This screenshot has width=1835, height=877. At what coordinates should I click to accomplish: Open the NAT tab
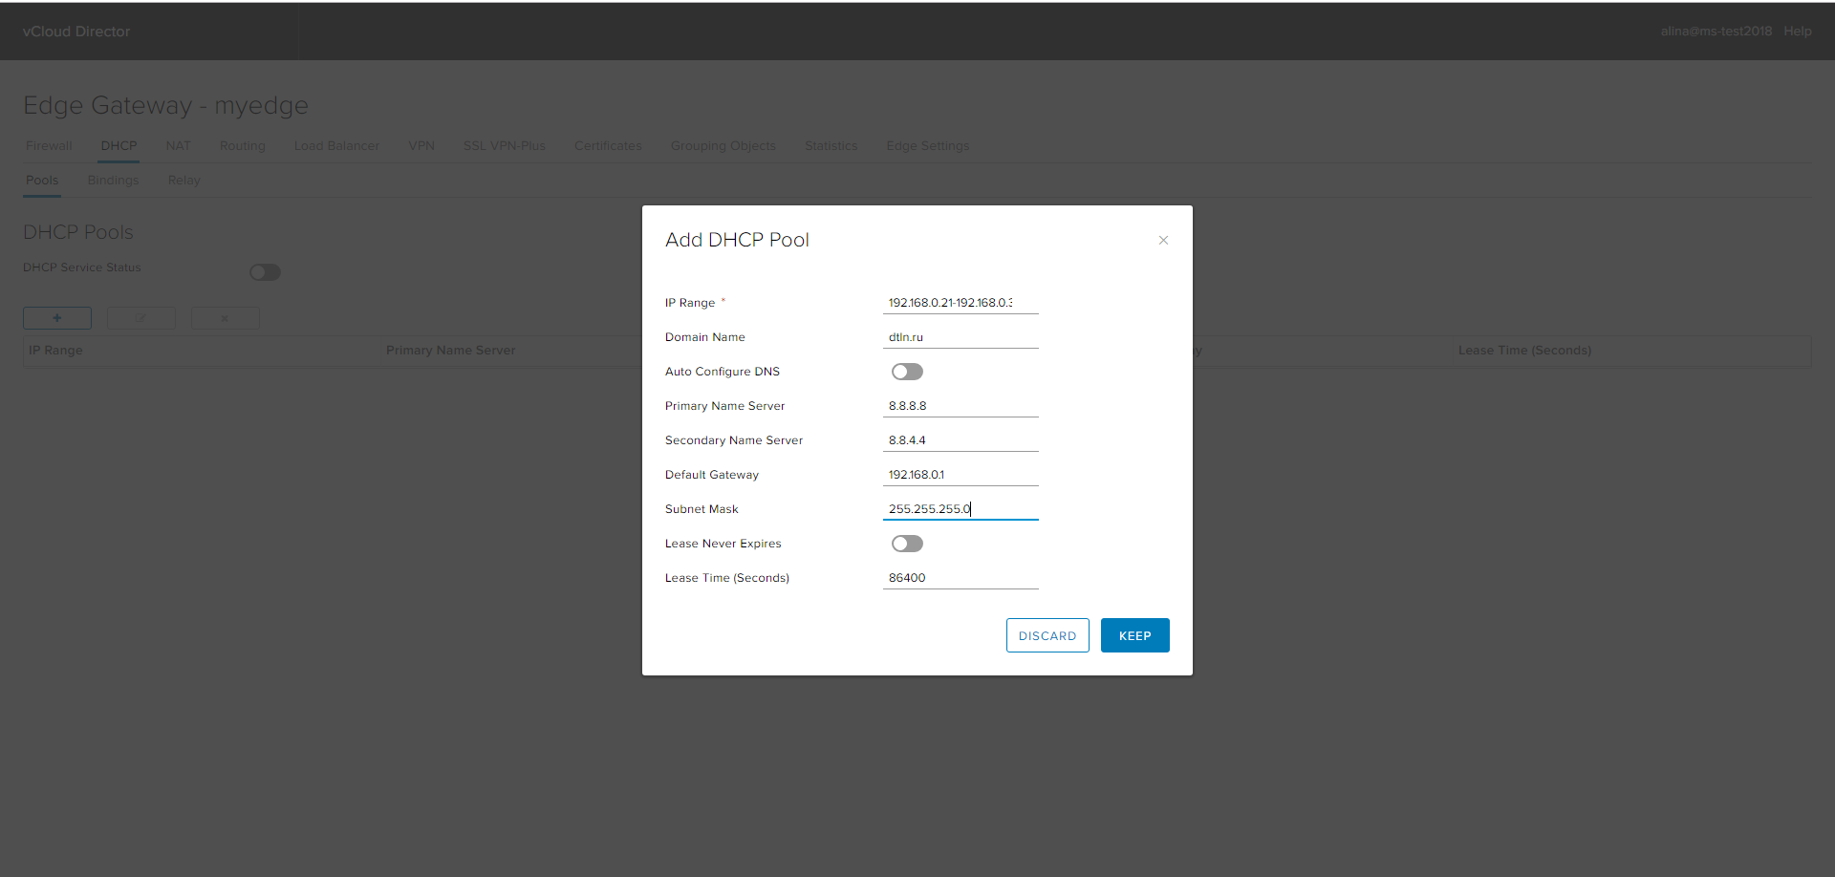click(x=178, y=145)
